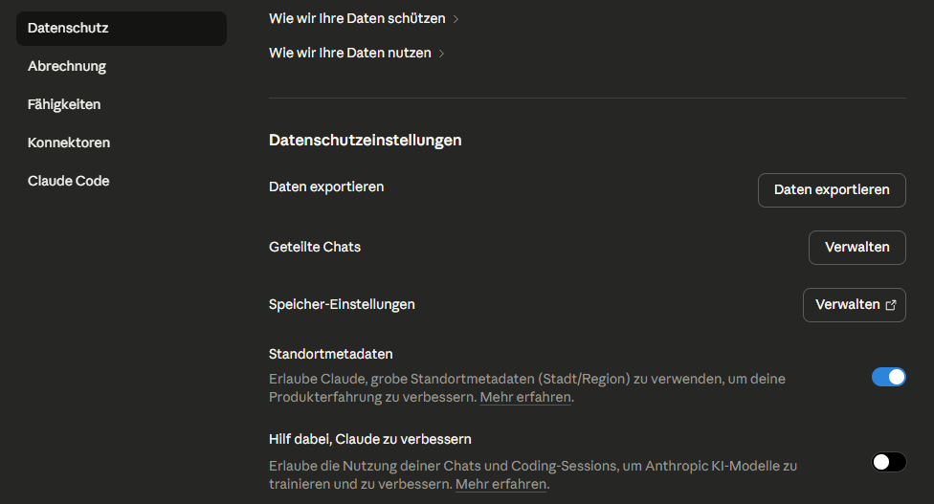The image size is (934, 504).
Task: Switch to the Claude Code settings
Action: (68, 181)
